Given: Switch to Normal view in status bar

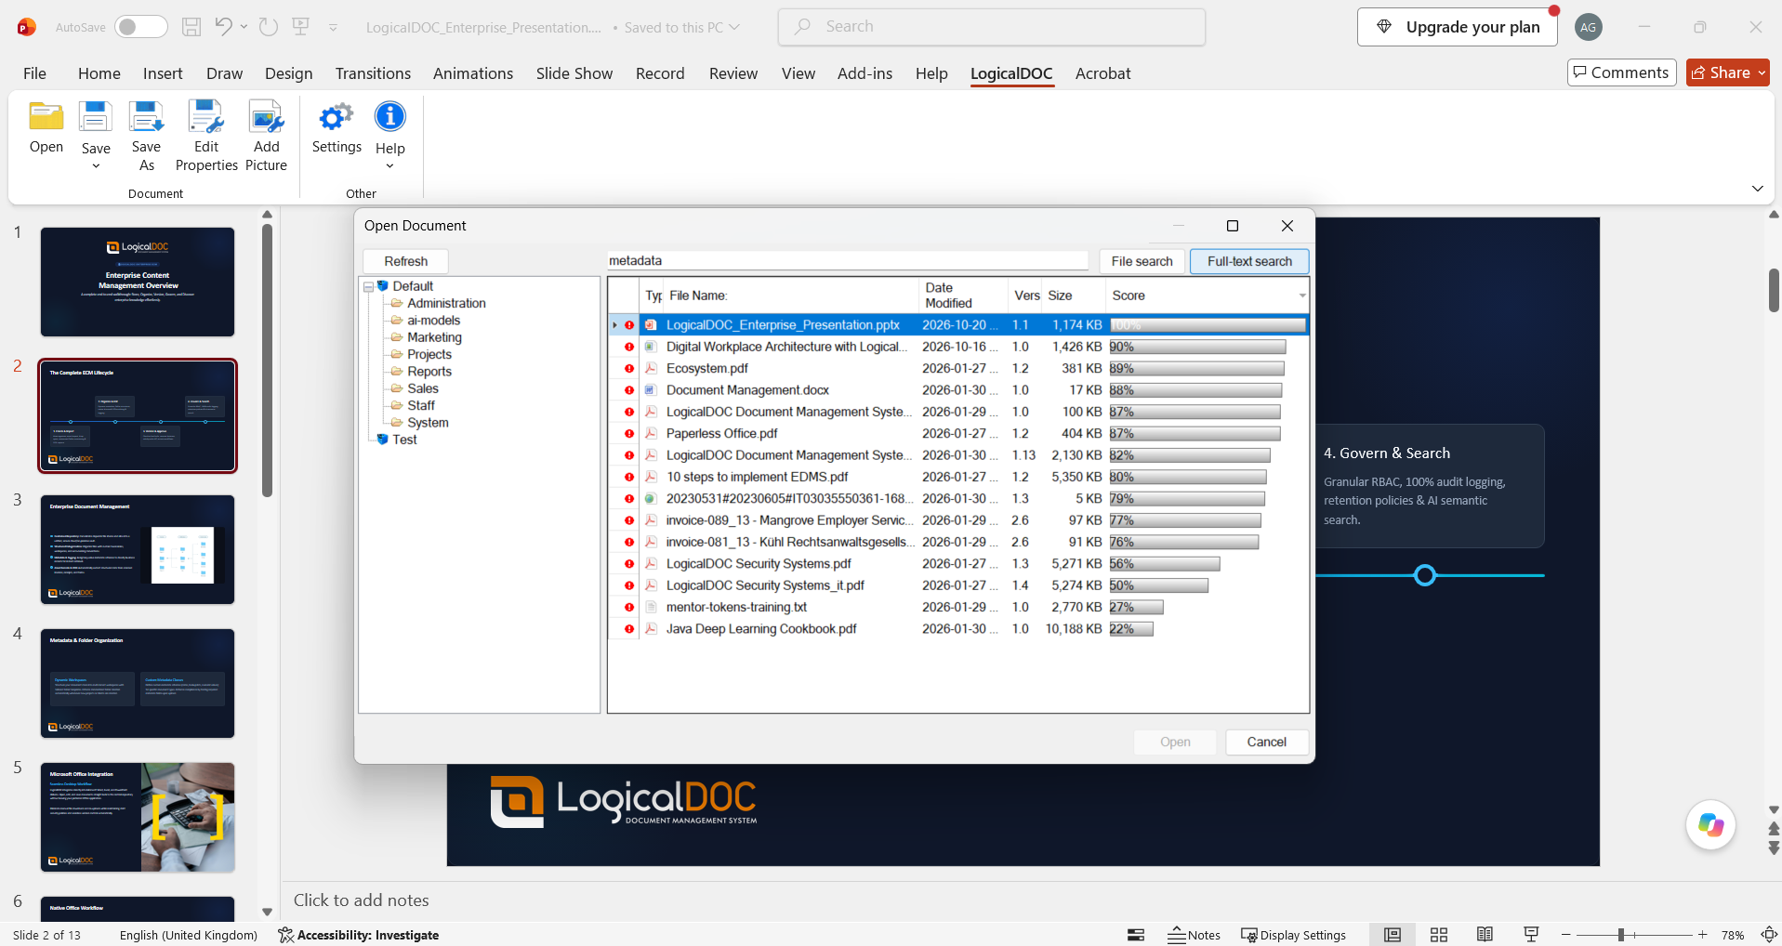Looking at the screenshot, I should [1393, 935].
